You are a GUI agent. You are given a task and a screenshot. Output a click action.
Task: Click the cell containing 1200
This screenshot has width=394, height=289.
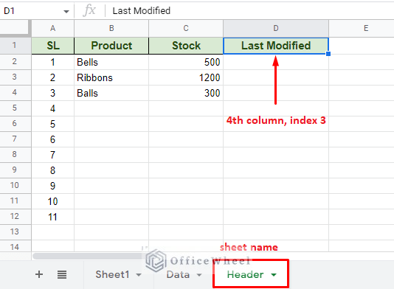click(186, 77)
